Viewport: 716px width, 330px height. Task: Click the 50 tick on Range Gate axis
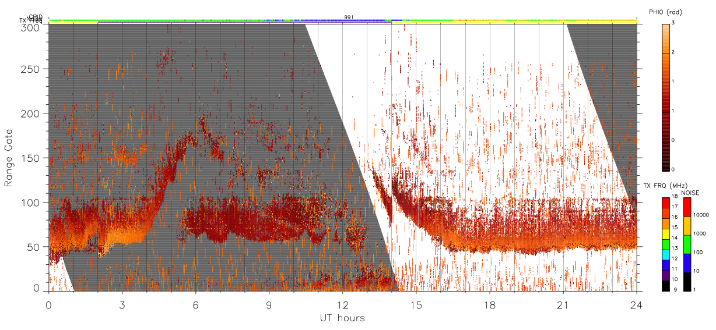[x=34, y=247]
